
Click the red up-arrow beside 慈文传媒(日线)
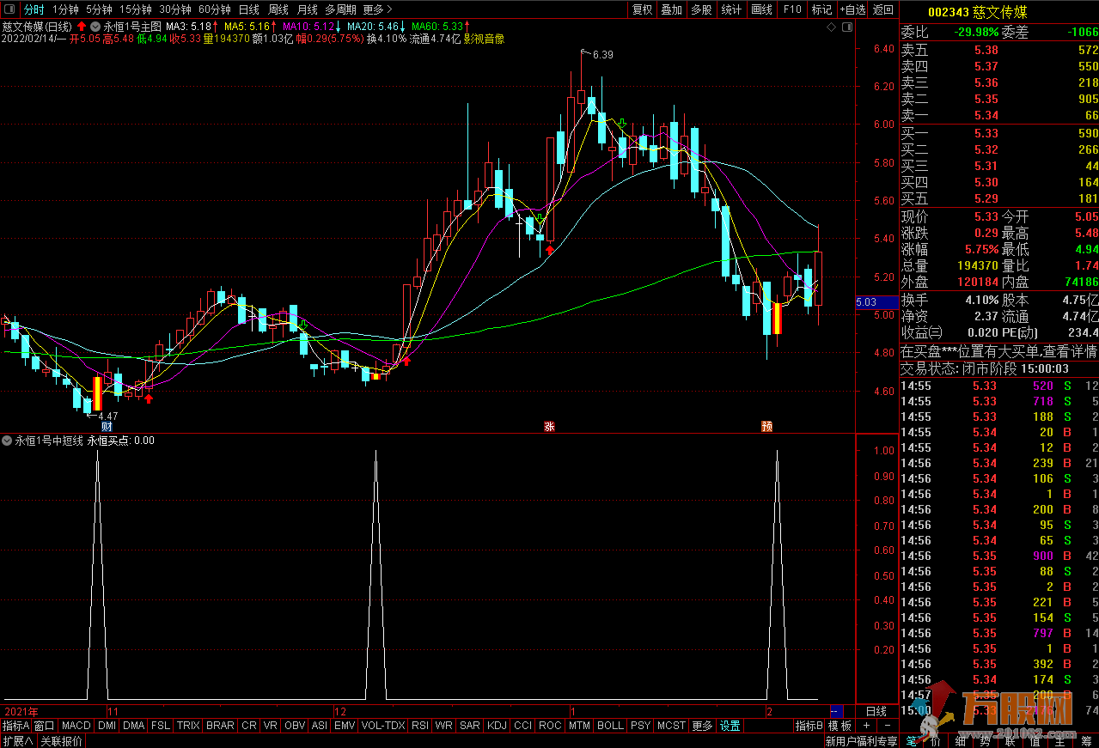[82, 27]
